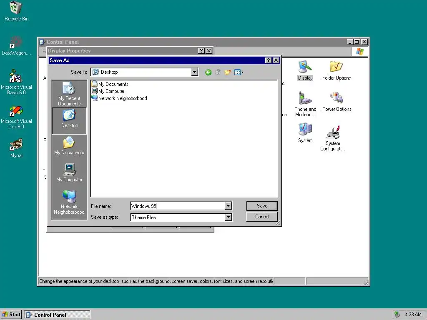427x320 pixels.
Task: Select My Computer in file list
Action: 108,91
